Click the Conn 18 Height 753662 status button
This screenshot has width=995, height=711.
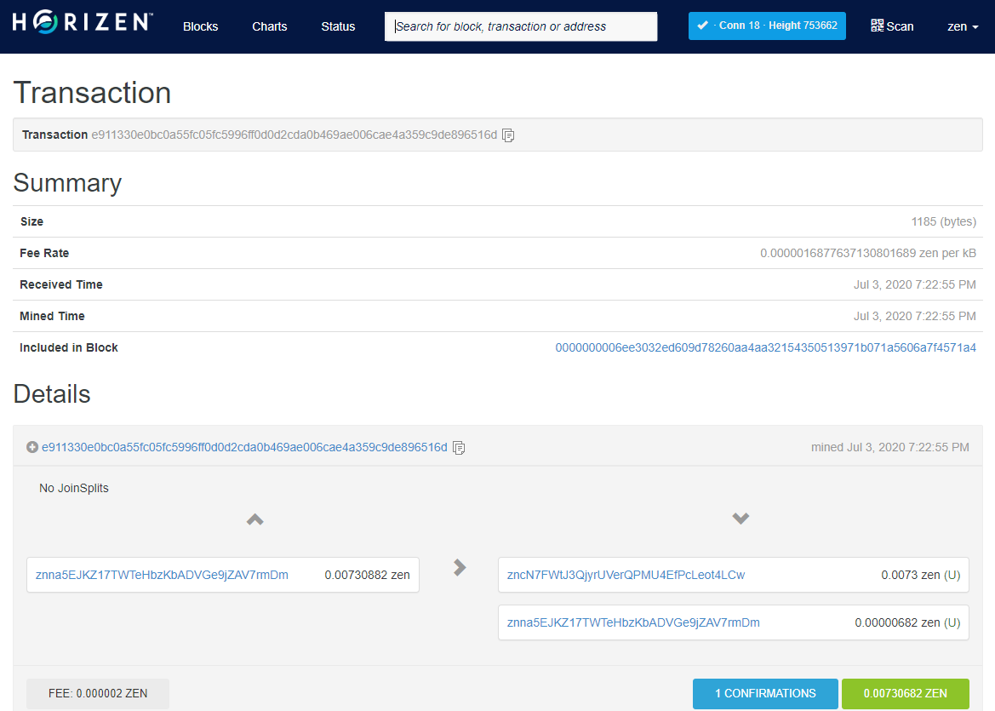click(767, 26)
